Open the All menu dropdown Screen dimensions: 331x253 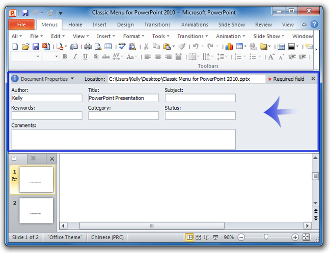17,36
